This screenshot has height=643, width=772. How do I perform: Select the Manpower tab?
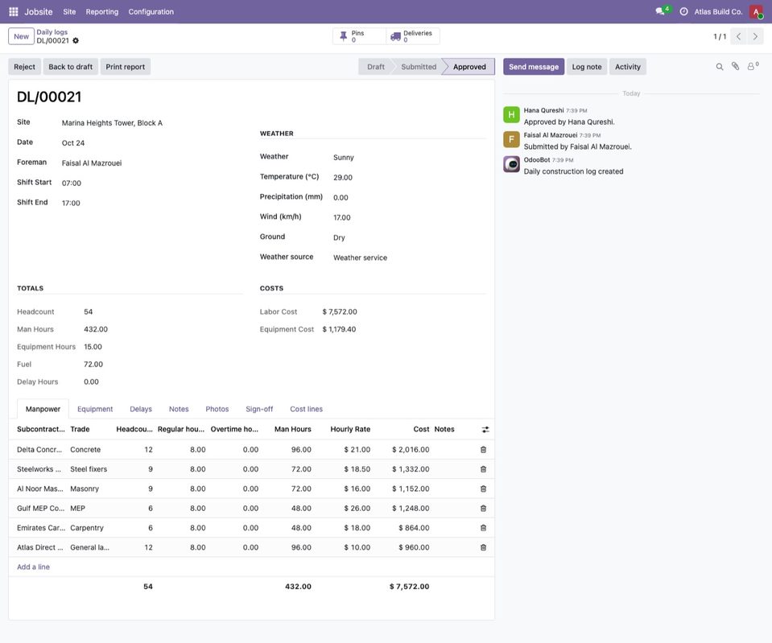[x=43, y=409]
